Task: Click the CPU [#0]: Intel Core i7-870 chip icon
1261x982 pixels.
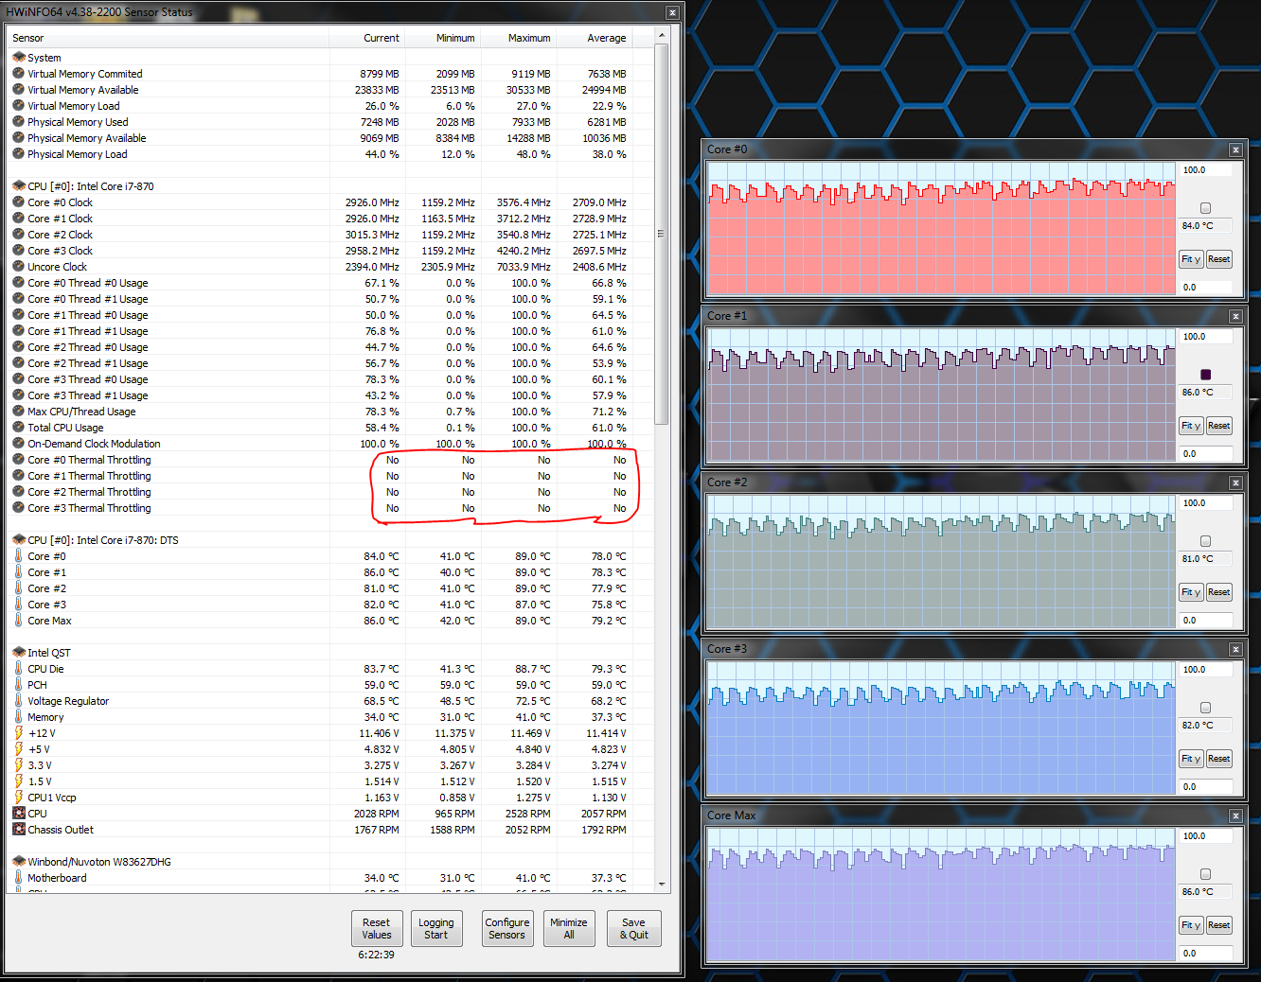Action: 18,186
